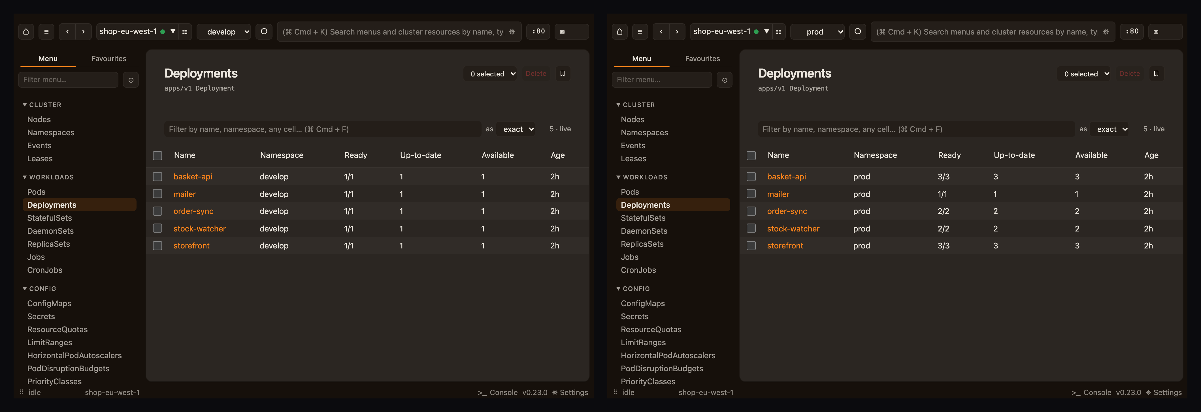Toggle the select-all checkbox in the prod table header
This screenshot has height=412, width=1201.
751,155
